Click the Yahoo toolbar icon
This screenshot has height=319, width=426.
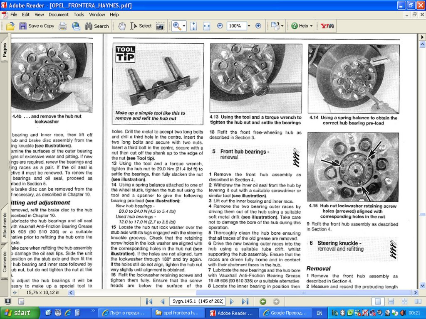pos(327,26)
